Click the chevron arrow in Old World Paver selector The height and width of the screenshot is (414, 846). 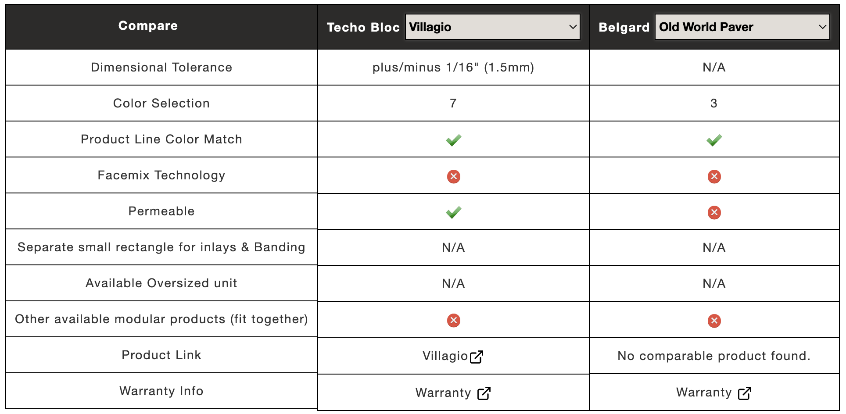[x=823, y=27]
